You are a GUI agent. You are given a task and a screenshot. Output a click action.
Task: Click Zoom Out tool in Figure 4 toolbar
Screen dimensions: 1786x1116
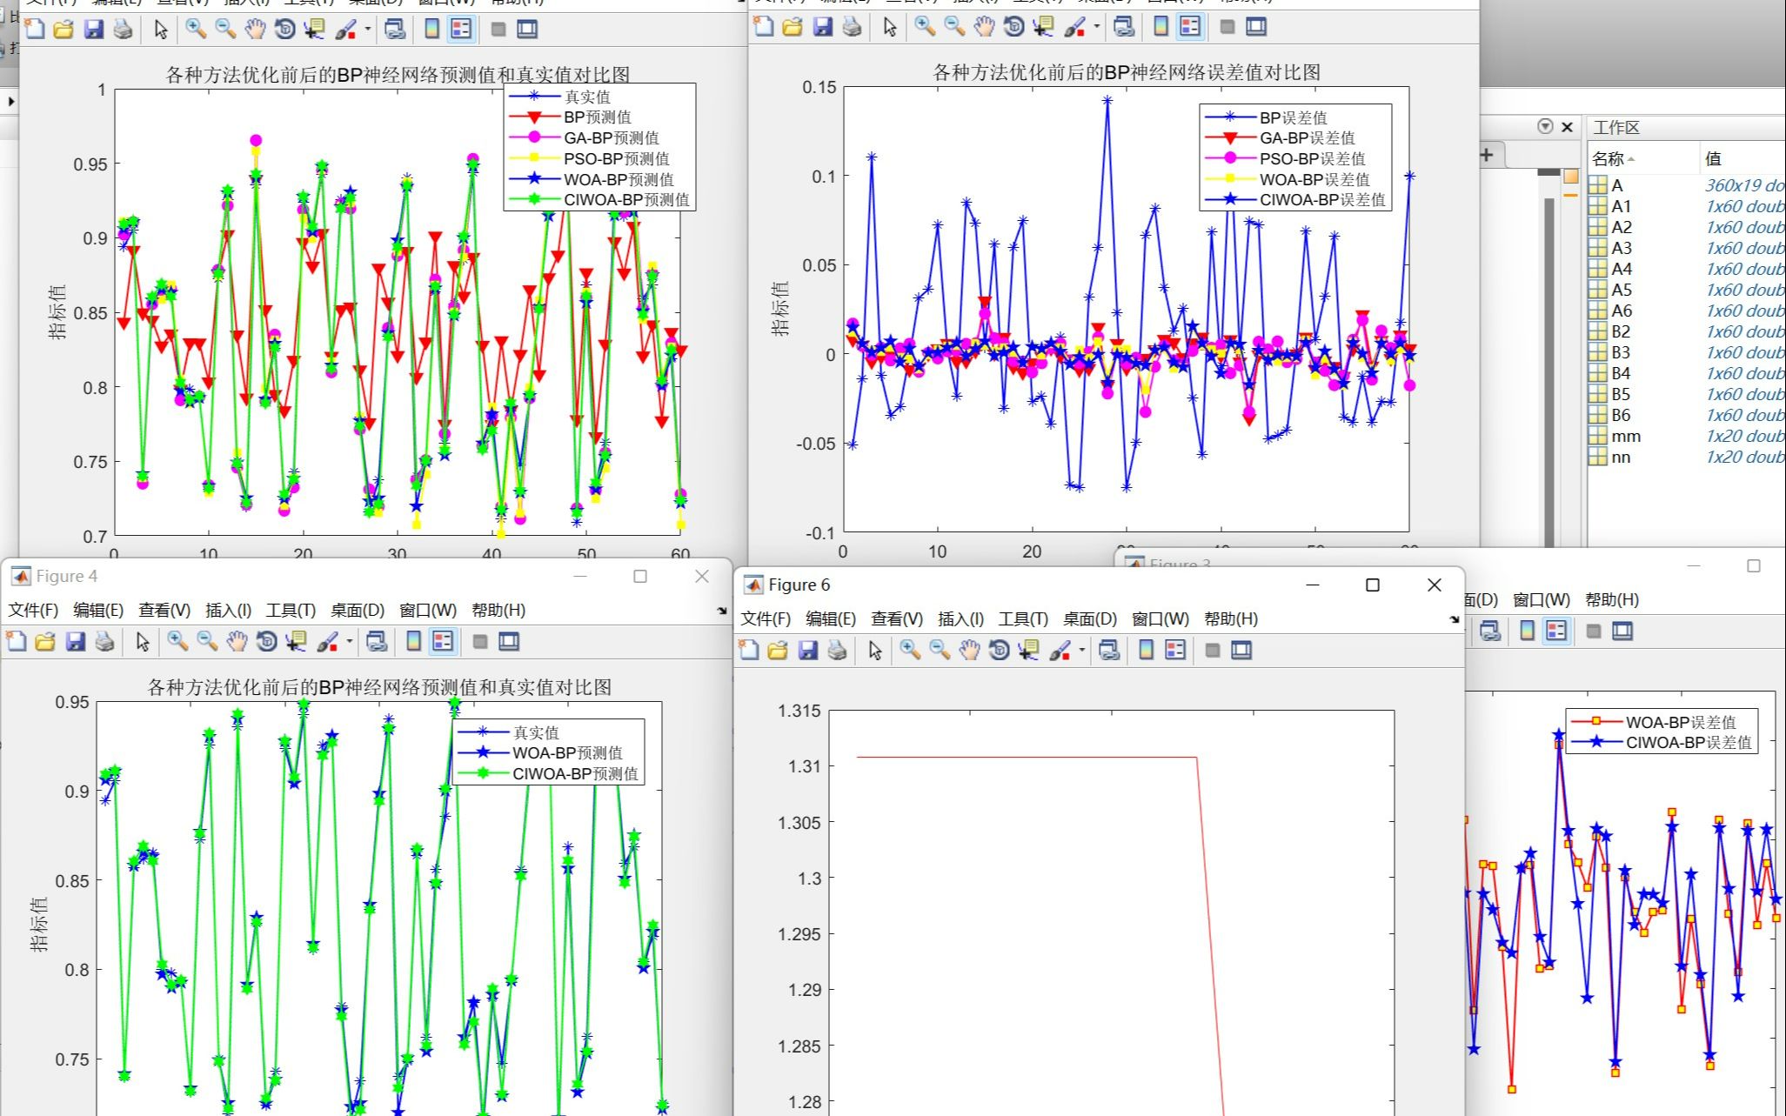click(x=207, y=642)
